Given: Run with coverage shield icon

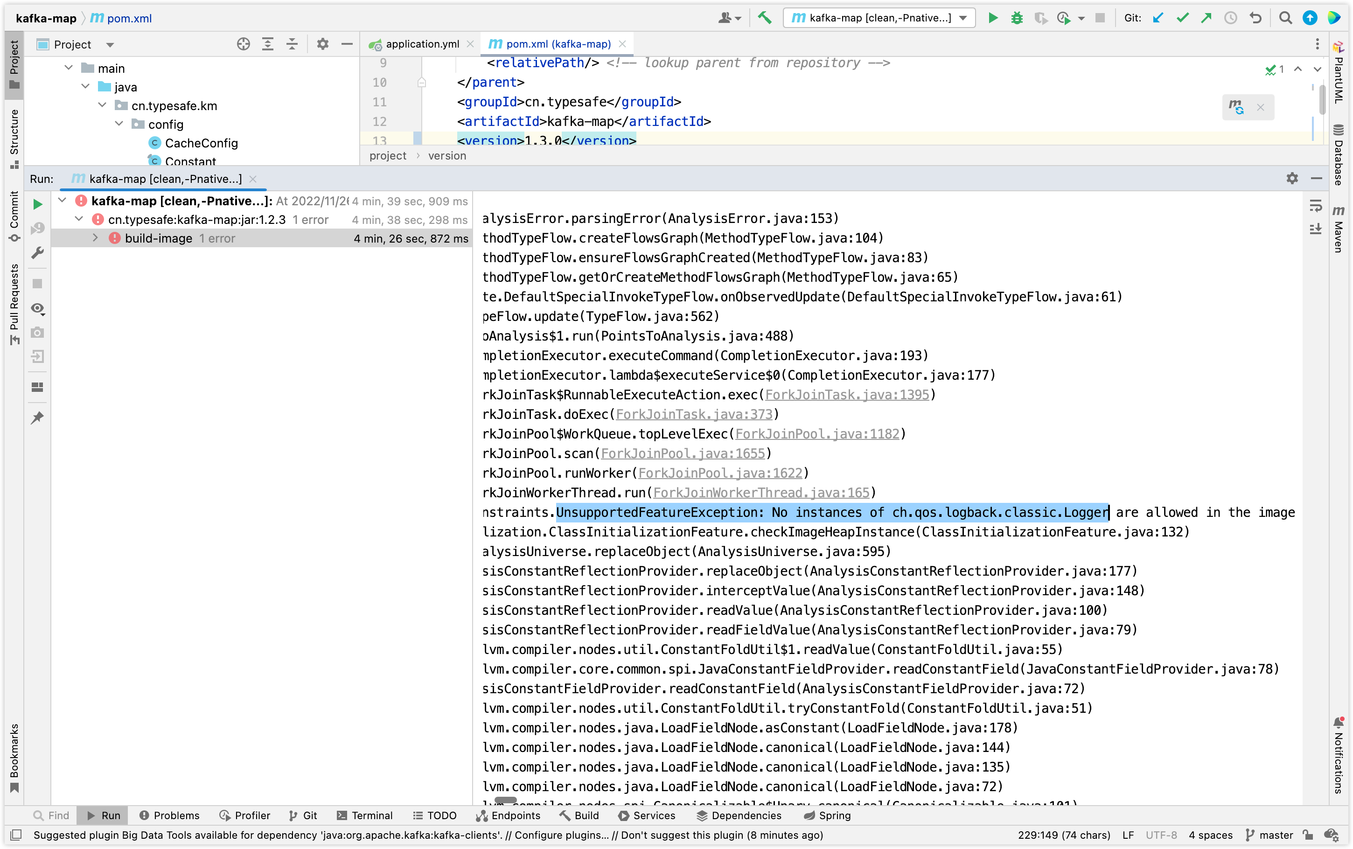Looking at the screenshot, I should (x=1040, y=18).
